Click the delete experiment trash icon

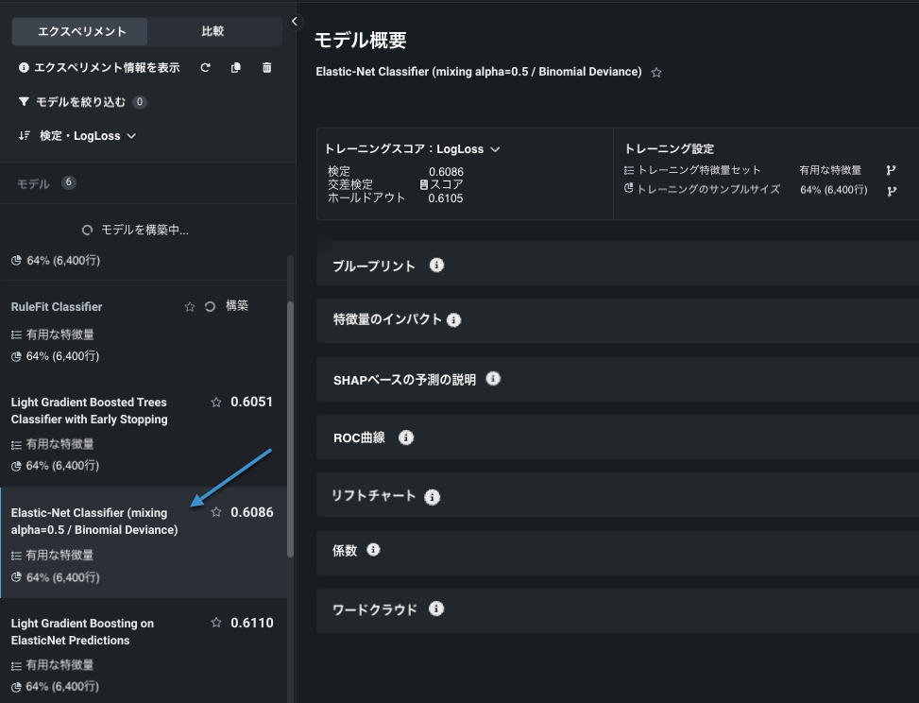[x=266, y=68]
